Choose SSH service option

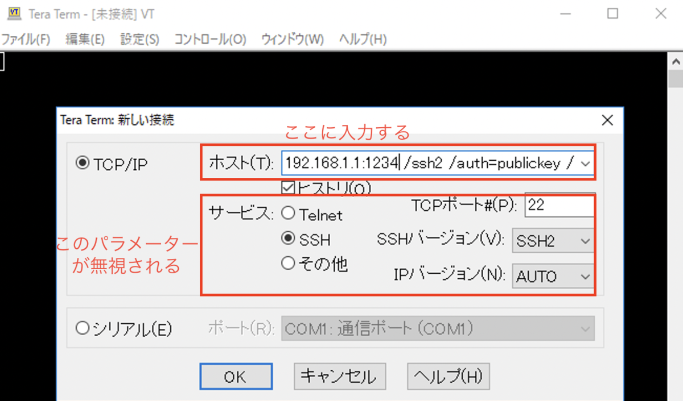289,239
